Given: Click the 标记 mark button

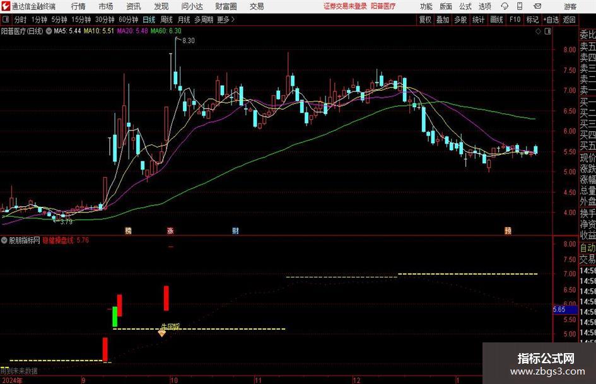Looking at the screenshot, I should (532, 20).
